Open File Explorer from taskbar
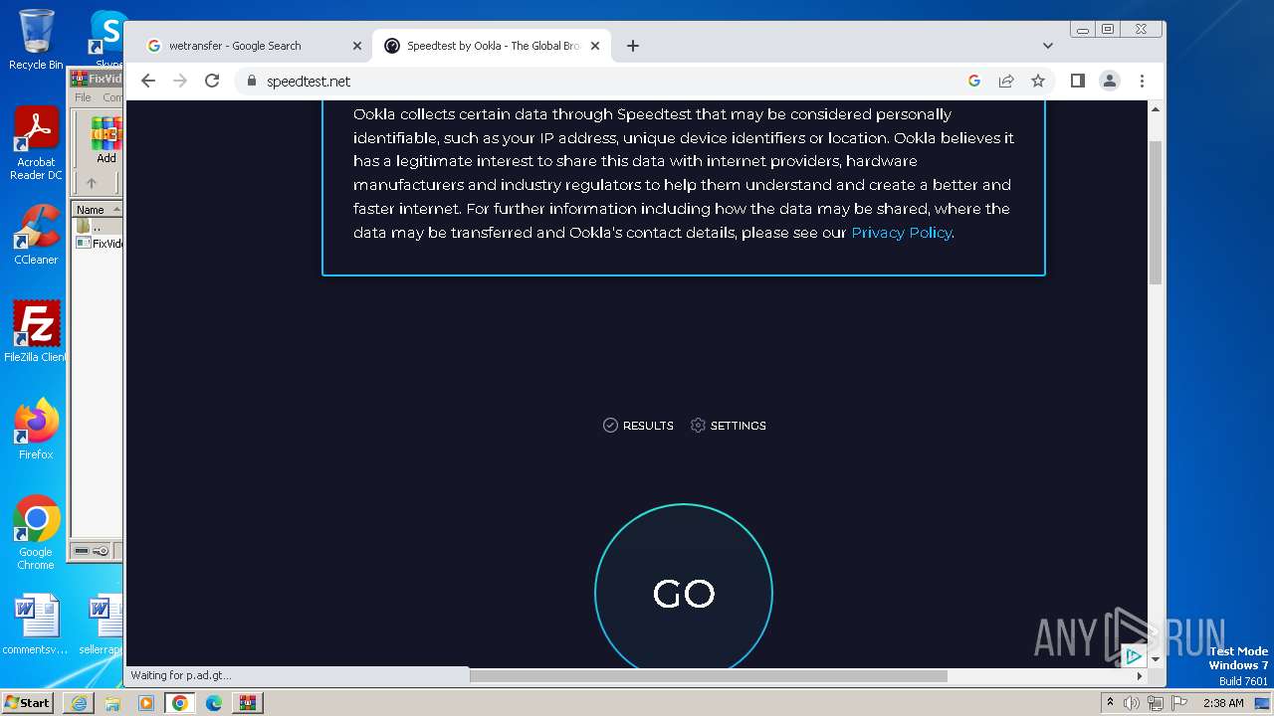The height and width of the screenshot is (716, 1274). click(112, 703)
